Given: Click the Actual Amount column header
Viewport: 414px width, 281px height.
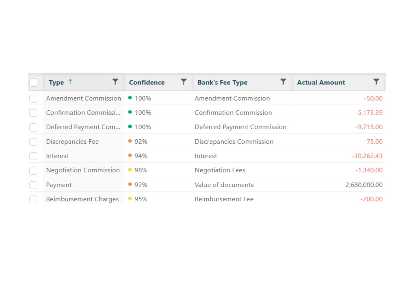Looking at the screenshot, I should pyautogui.click(x=321, y=82).
